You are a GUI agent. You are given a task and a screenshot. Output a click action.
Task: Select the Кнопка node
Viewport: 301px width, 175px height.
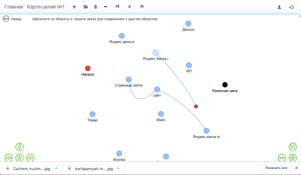coord(119,153)
